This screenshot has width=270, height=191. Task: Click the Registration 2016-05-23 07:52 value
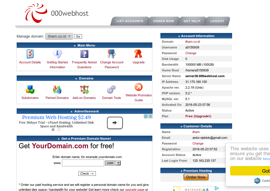[205, 149]
